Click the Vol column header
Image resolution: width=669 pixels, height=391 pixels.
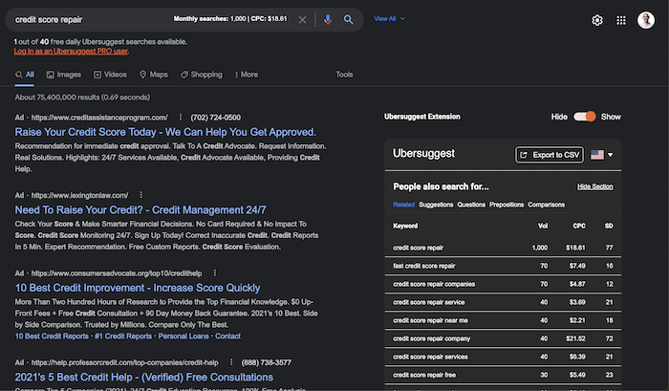pos(543,226)
